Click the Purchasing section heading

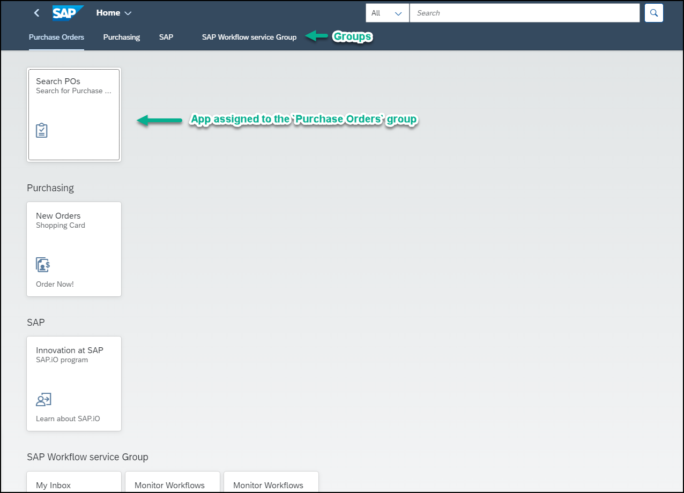pyautogui.click(x=50, y=188)
